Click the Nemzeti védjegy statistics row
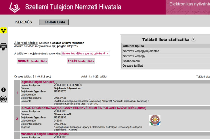Viewport: 210px width, 139px height. click(166, 56)
